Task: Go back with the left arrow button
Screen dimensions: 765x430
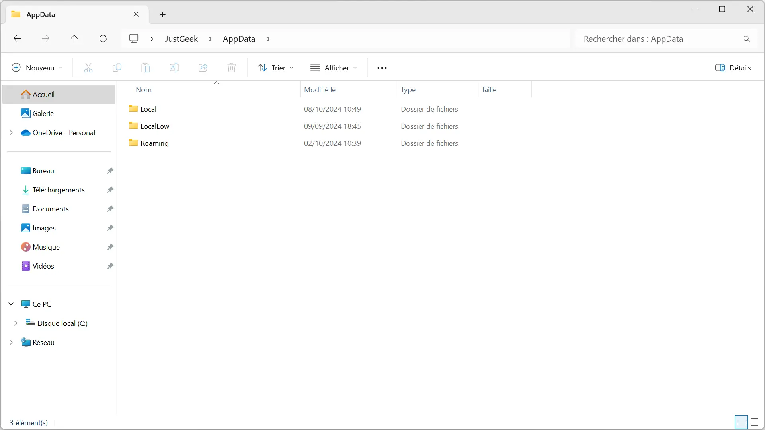Action: pos(17,39)
